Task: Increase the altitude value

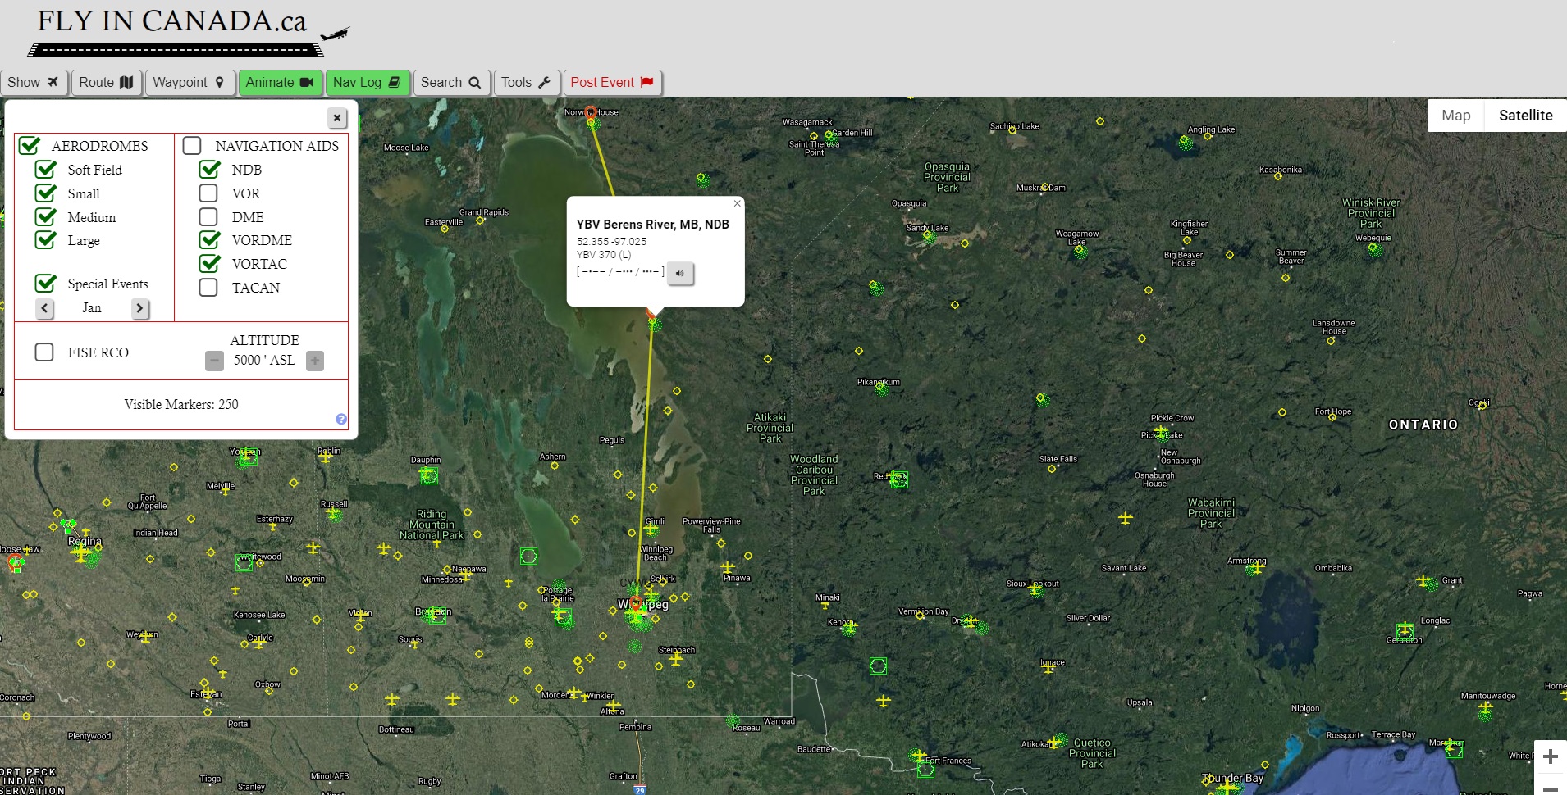Action: [x=315, y=361]
